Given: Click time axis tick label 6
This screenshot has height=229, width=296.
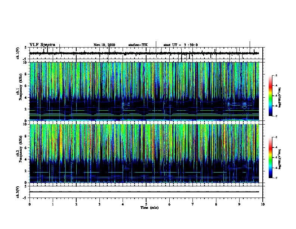Looking at the screenshot, I should [170, 204].
